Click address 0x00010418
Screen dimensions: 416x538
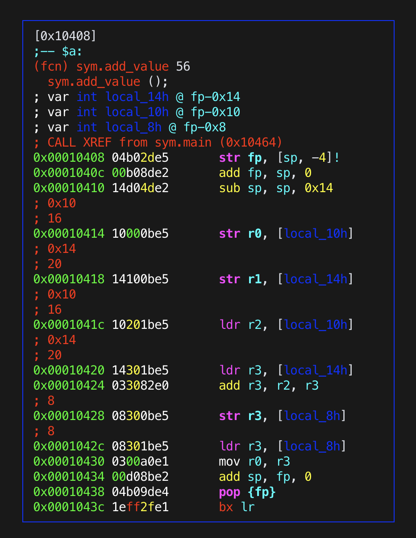coord(69,279)
